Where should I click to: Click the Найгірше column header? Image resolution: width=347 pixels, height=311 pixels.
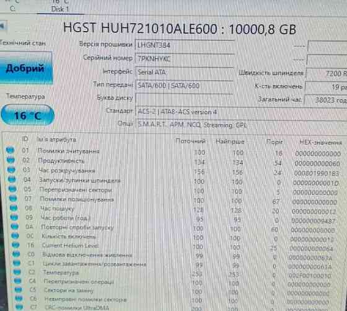click(230, 142)
